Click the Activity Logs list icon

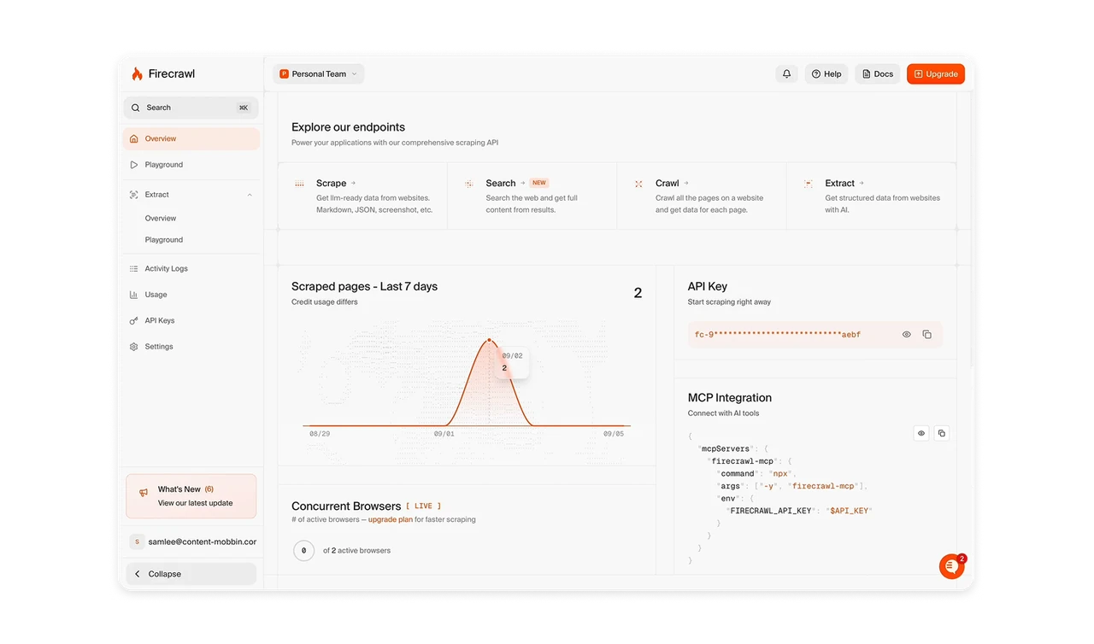(x=133, y=269)
